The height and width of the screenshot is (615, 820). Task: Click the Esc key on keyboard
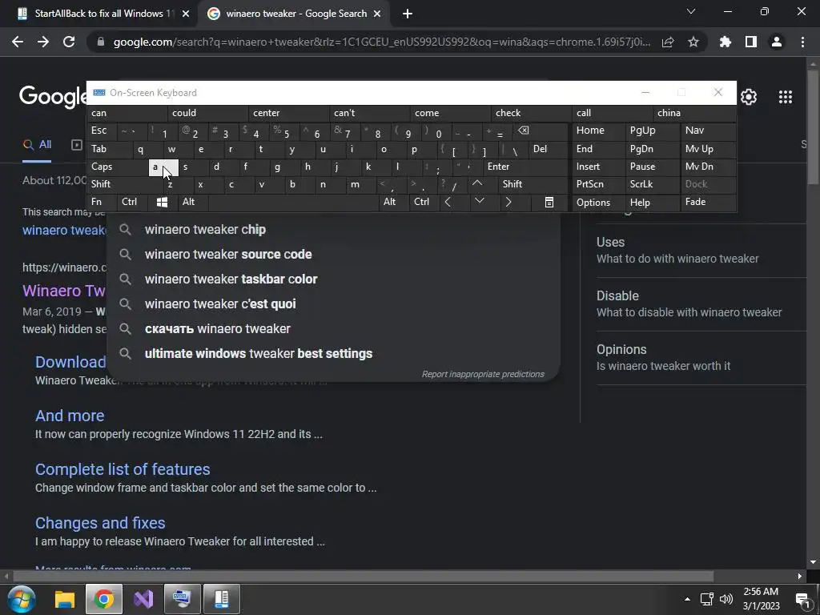point(102,131)
